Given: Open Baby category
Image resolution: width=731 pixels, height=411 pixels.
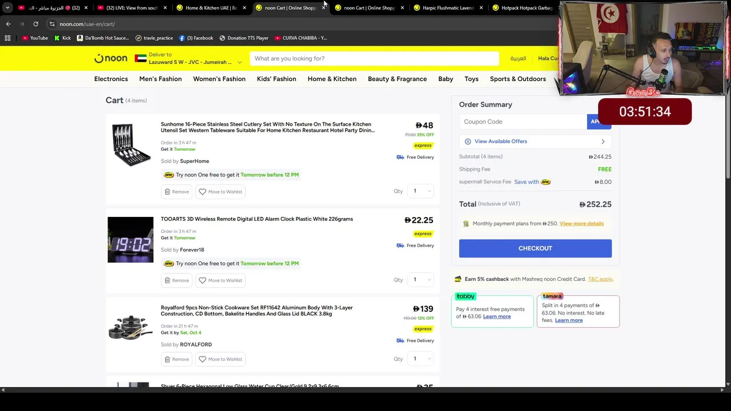Looking at the screenshot, I should [445, 79].
